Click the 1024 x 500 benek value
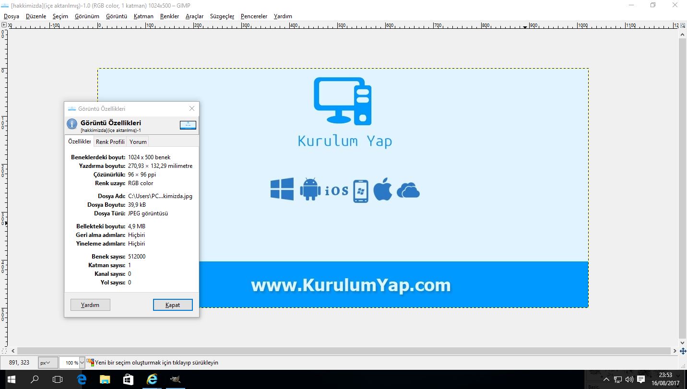This screenshot has height=389, width=687. 149,157
